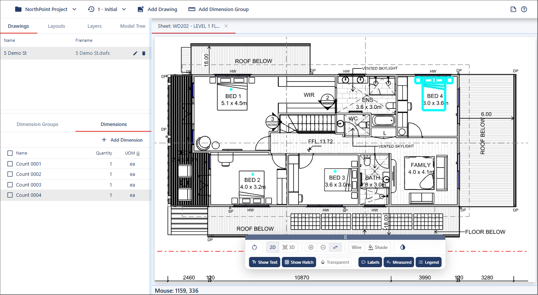Select Wire display mode

pos(357,247)
